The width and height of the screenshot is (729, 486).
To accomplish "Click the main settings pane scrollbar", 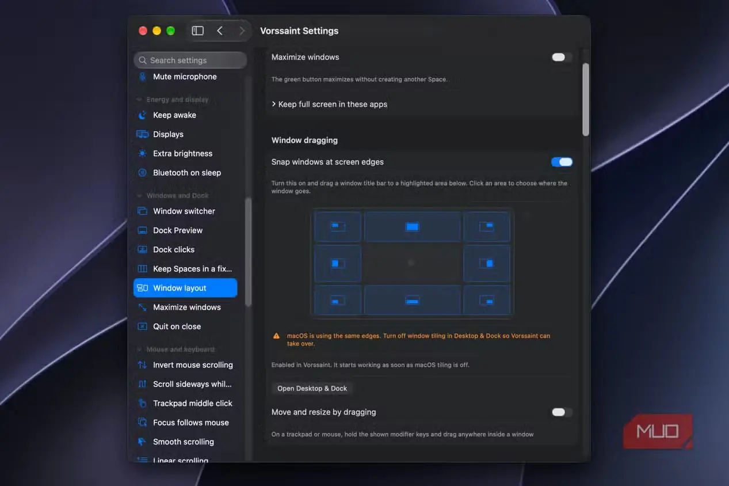I will point(586,100).
